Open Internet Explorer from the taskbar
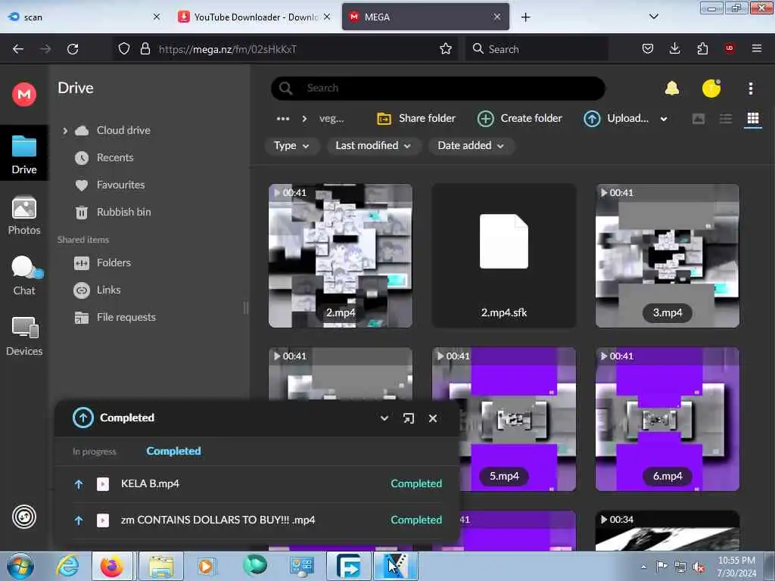 [67, 566]
